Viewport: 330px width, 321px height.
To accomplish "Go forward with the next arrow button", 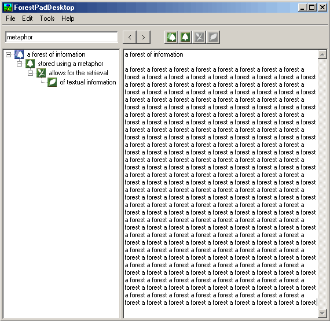I will 144,37.
